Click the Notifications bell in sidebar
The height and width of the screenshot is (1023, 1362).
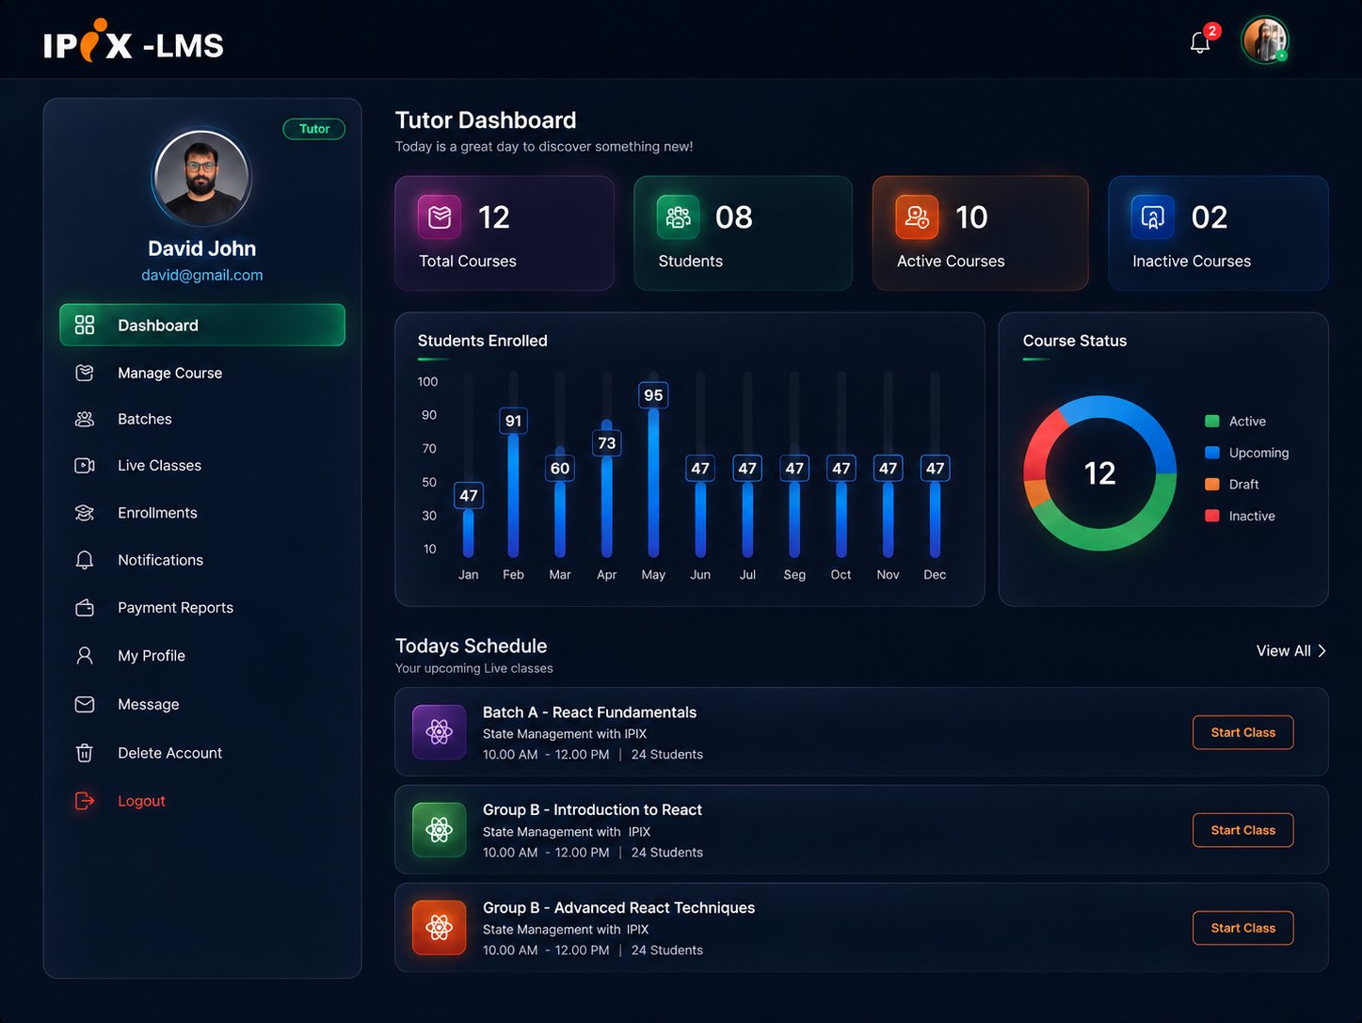85,560
